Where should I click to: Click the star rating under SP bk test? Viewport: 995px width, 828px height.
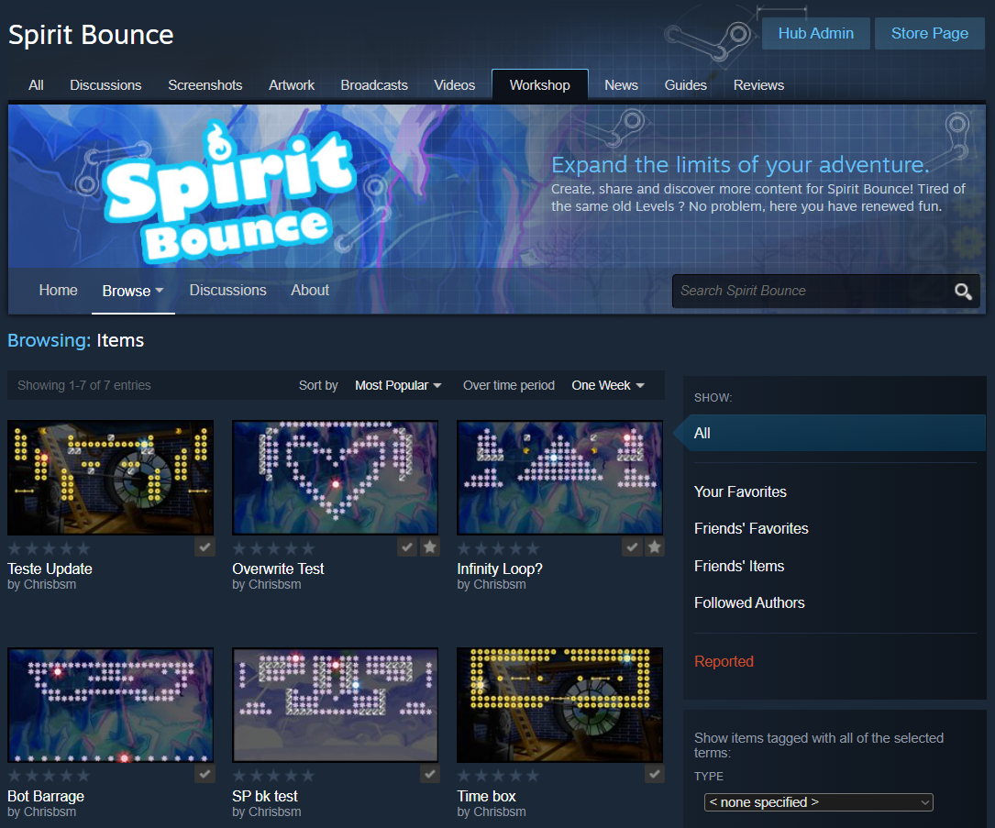pyautogui.click(x=273, y=776)
